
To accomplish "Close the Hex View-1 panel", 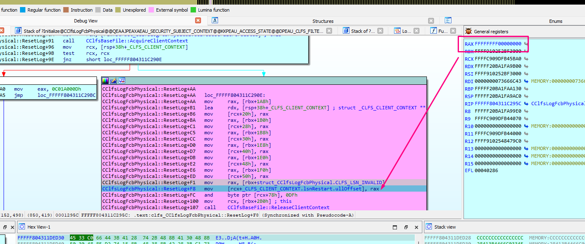I will click(416, 227).
